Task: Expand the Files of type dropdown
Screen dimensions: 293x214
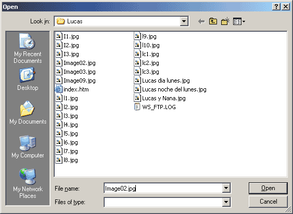Action: 226,202
